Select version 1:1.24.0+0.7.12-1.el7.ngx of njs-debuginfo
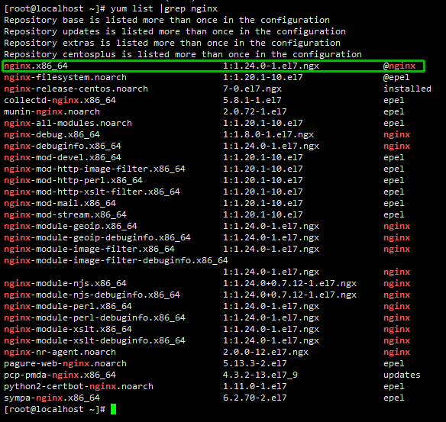446x422 pixels. click(x=289, y=295)
